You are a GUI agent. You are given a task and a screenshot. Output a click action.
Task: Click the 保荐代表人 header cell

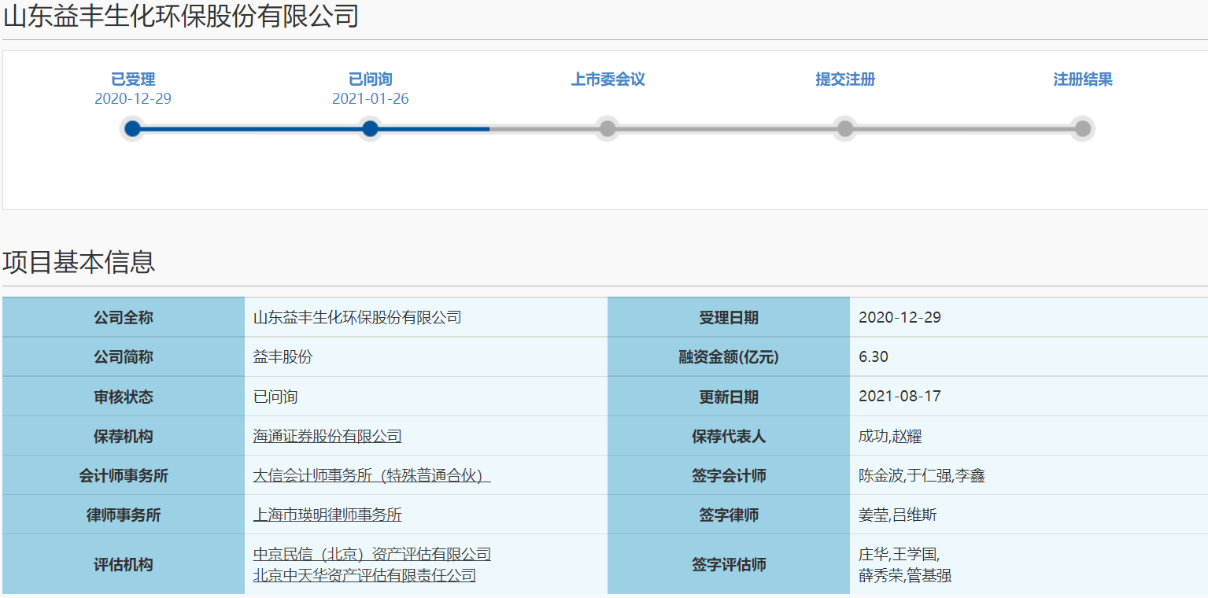(x=729, y=436)
